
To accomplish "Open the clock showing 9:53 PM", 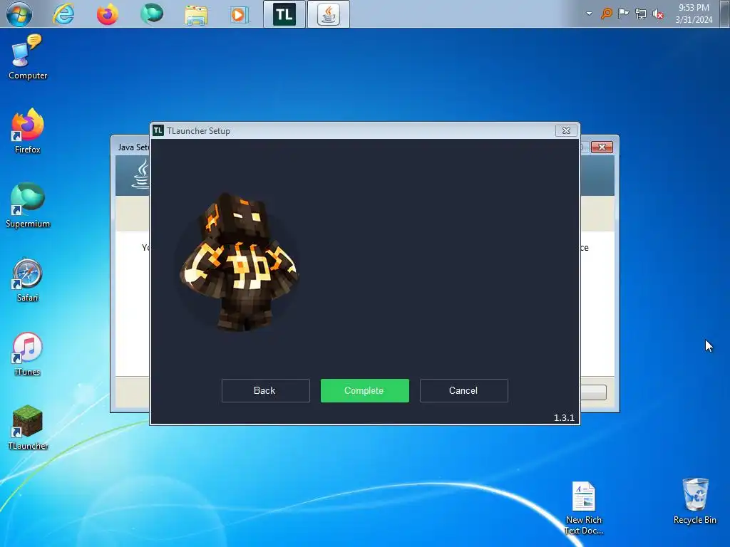I will [694, 14].
